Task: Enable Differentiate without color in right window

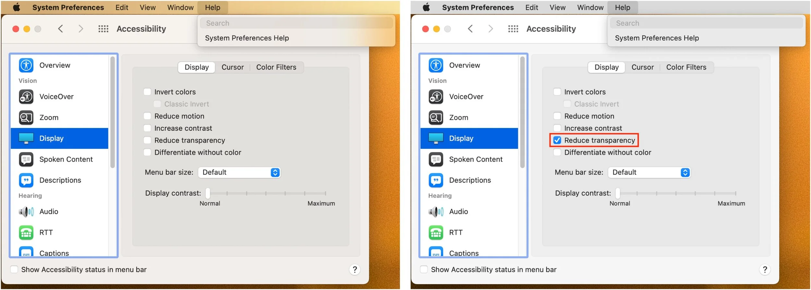Action: tap(557, 152)
